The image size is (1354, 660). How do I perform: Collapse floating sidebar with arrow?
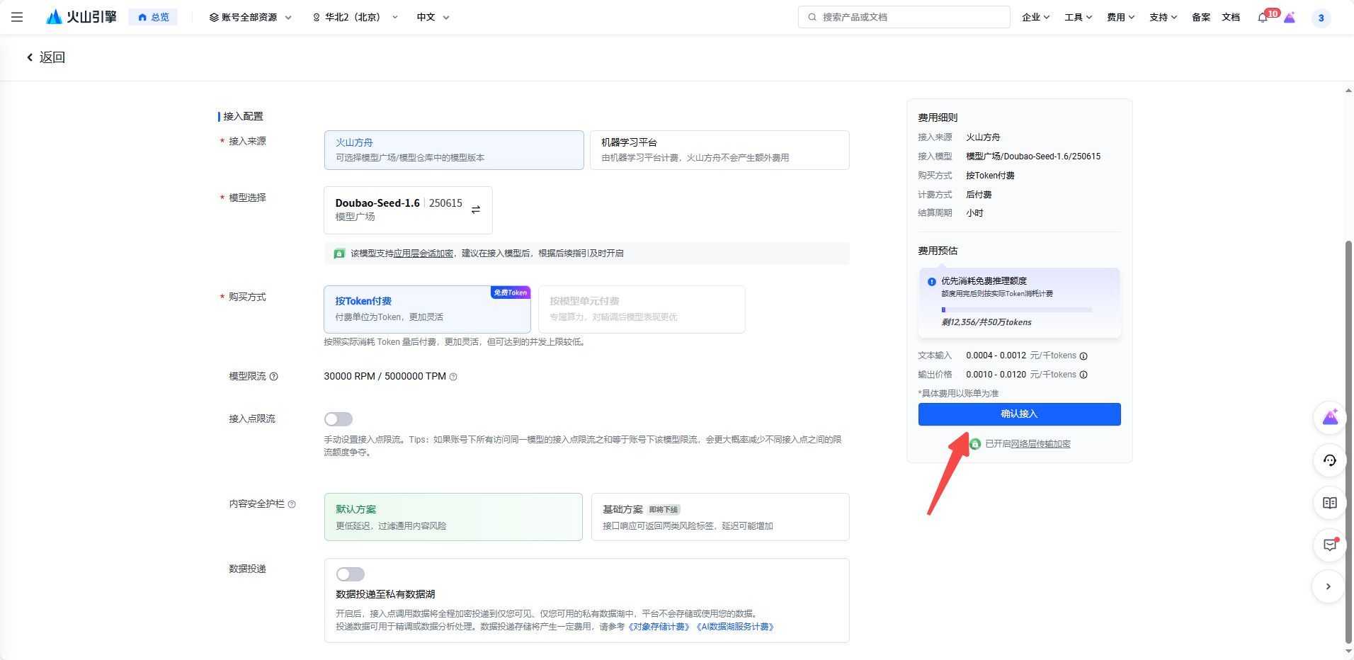pyautogui.click(x=1329, y=586)
